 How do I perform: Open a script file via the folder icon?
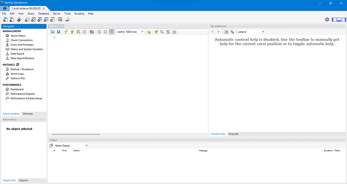[53, 32]
